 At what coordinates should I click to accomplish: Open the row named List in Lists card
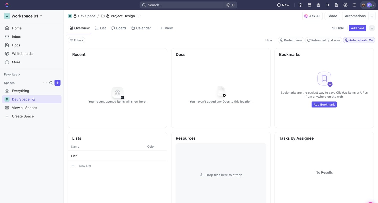[x=117, y=156]
